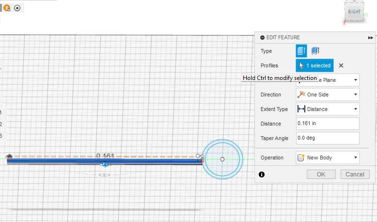377x222 pixels.
Task: Click the 0.161 dimension label in the canvas
Action: [105, 156]
